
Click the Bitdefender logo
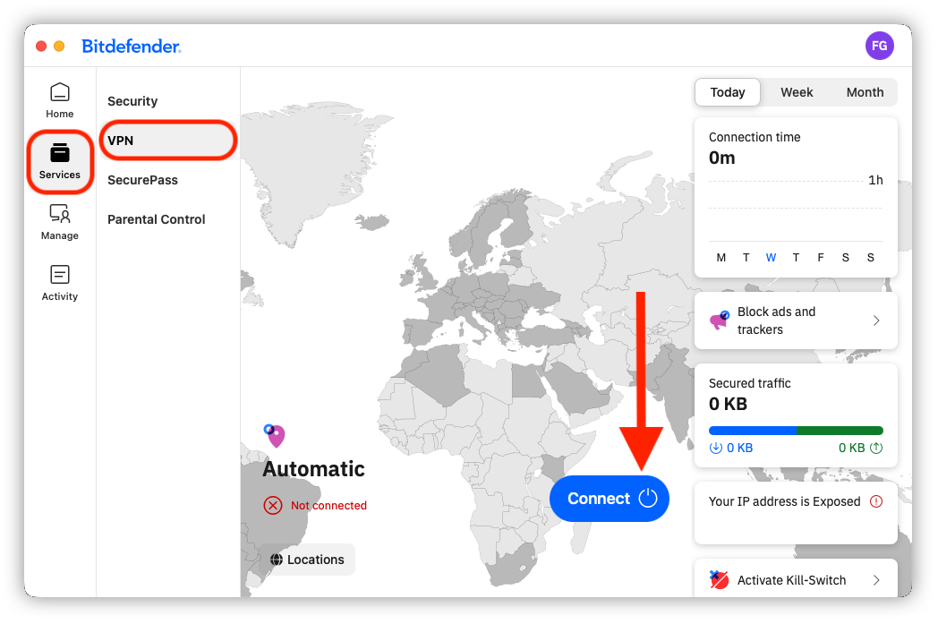(131, 46)
